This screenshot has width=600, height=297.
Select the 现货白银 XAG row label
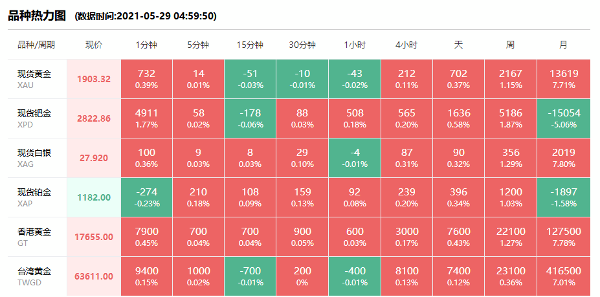(34, 158)
